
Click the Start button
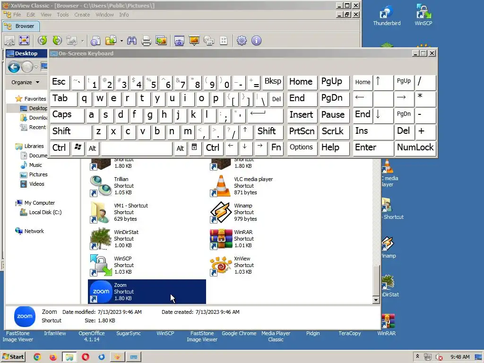[x=13, y=357]
